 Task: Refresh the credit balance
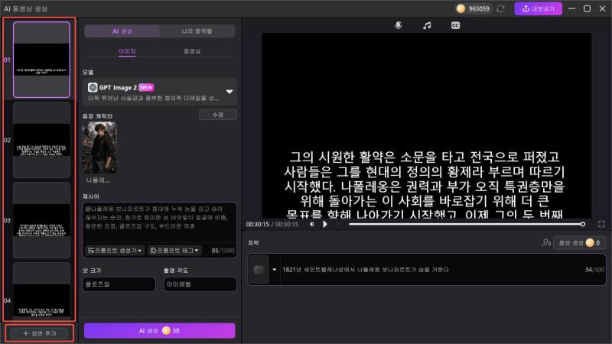501,8
